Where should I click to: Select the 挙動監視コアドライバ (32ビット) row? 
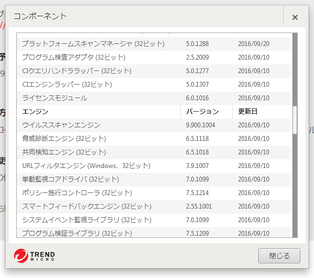(154, 179)
